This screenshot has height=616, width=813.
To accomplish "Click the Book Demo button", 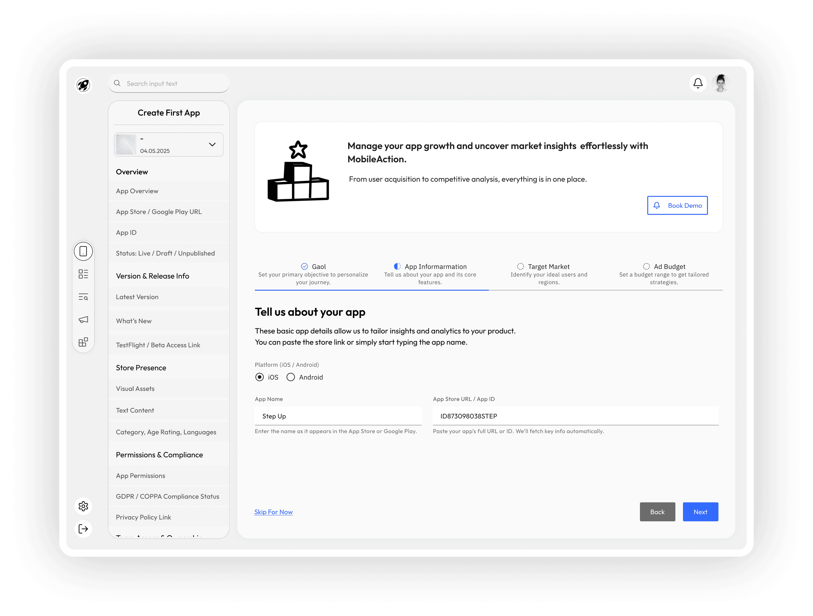I will (677, 206).
